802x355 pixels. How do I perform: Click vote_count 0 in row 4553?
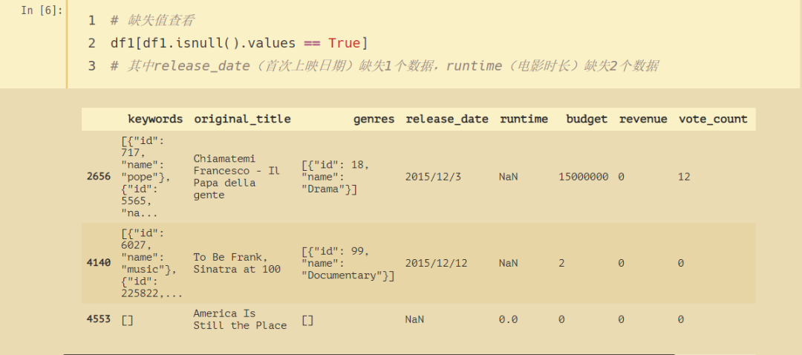[681, 319]
